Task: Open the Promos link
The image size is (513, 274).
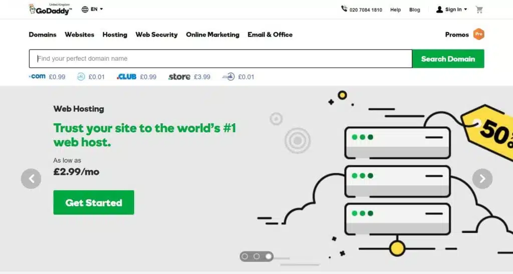Action: 457,35
